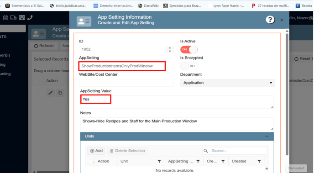
Task: Open the Ejercicios para Braz... bookmark
Action: pyautogui.click(x=182, y=6)
